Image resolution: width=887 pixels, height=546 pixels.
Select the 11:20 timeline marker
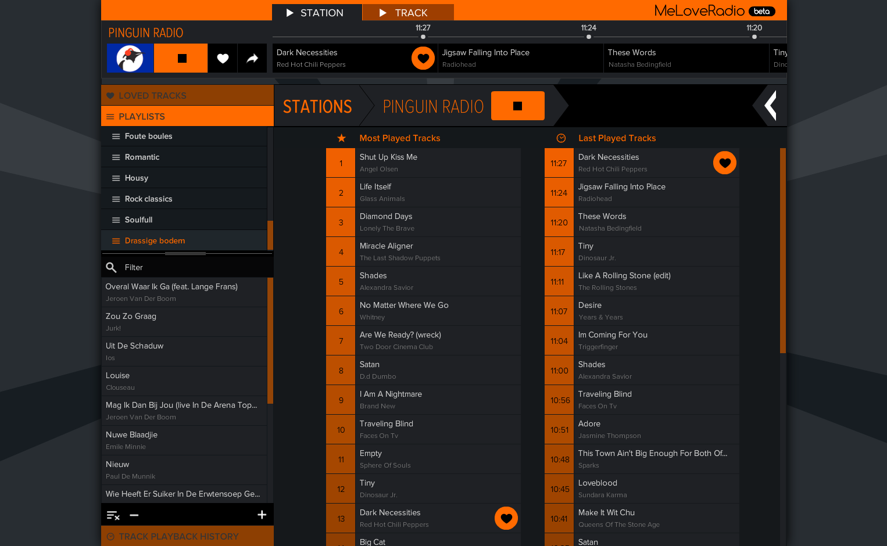pyautogui.click(x=754, y=37)
